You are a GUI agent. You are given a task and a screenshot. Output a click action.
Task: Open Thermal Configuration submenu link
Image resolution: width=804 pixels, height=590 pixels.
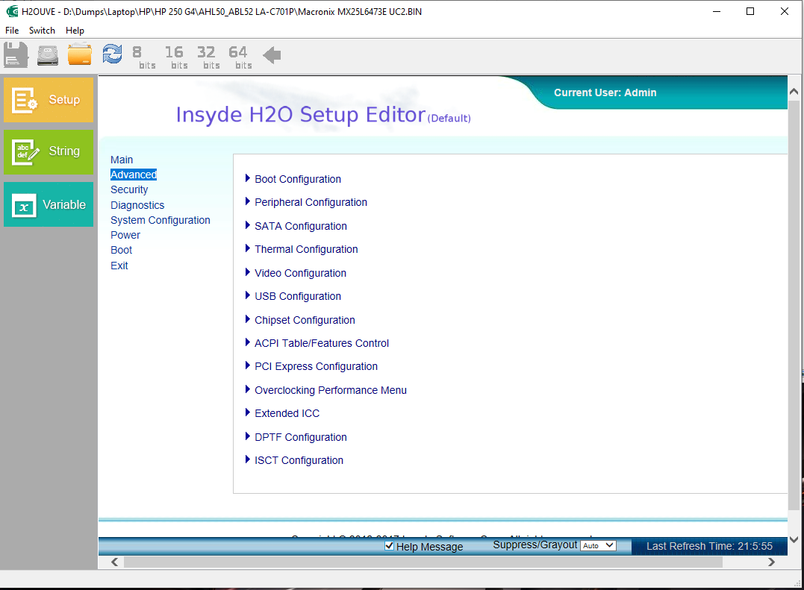(x=306, y=249)
